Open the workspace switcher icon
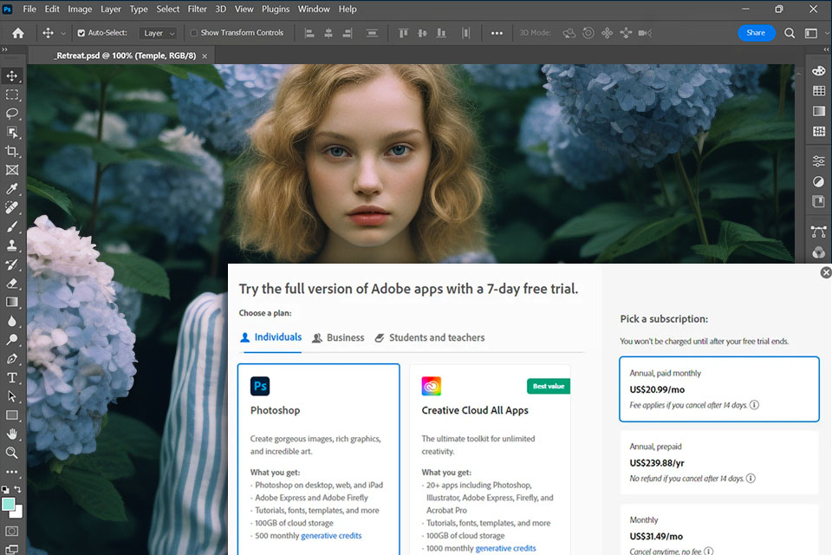Screen dimensions: 832x555 [811, 33]
